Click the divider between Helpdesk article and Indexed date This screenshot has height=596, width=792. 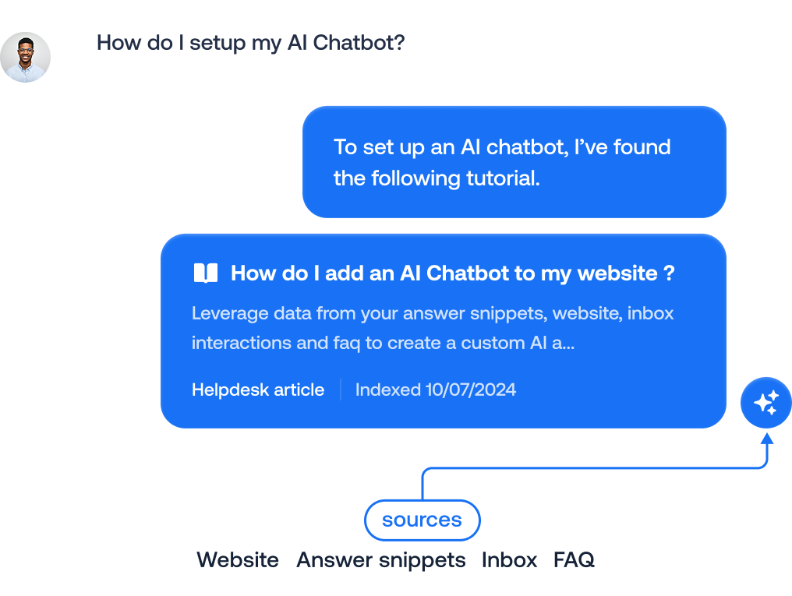point(341,390)
